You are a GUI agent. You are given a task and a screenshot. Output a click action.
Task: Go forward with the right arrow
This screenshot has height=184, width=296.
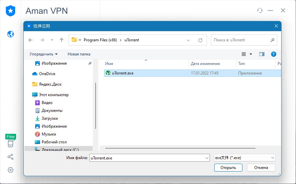click(x=42, y=40)
